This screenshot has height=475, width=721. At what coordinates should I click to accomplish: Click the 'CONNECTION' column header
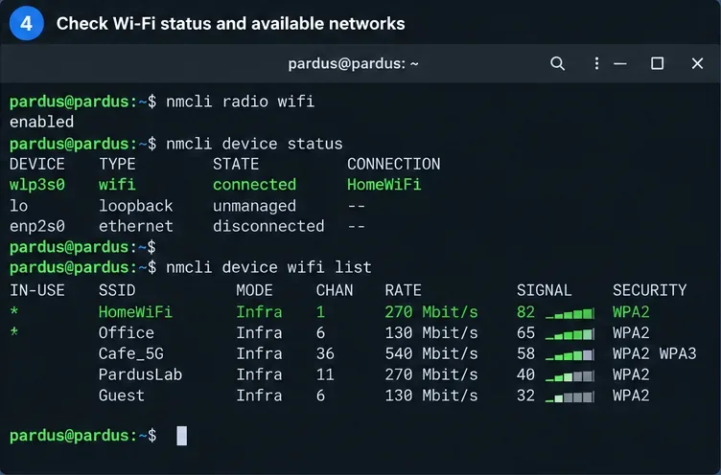click(x=394, y=164)
